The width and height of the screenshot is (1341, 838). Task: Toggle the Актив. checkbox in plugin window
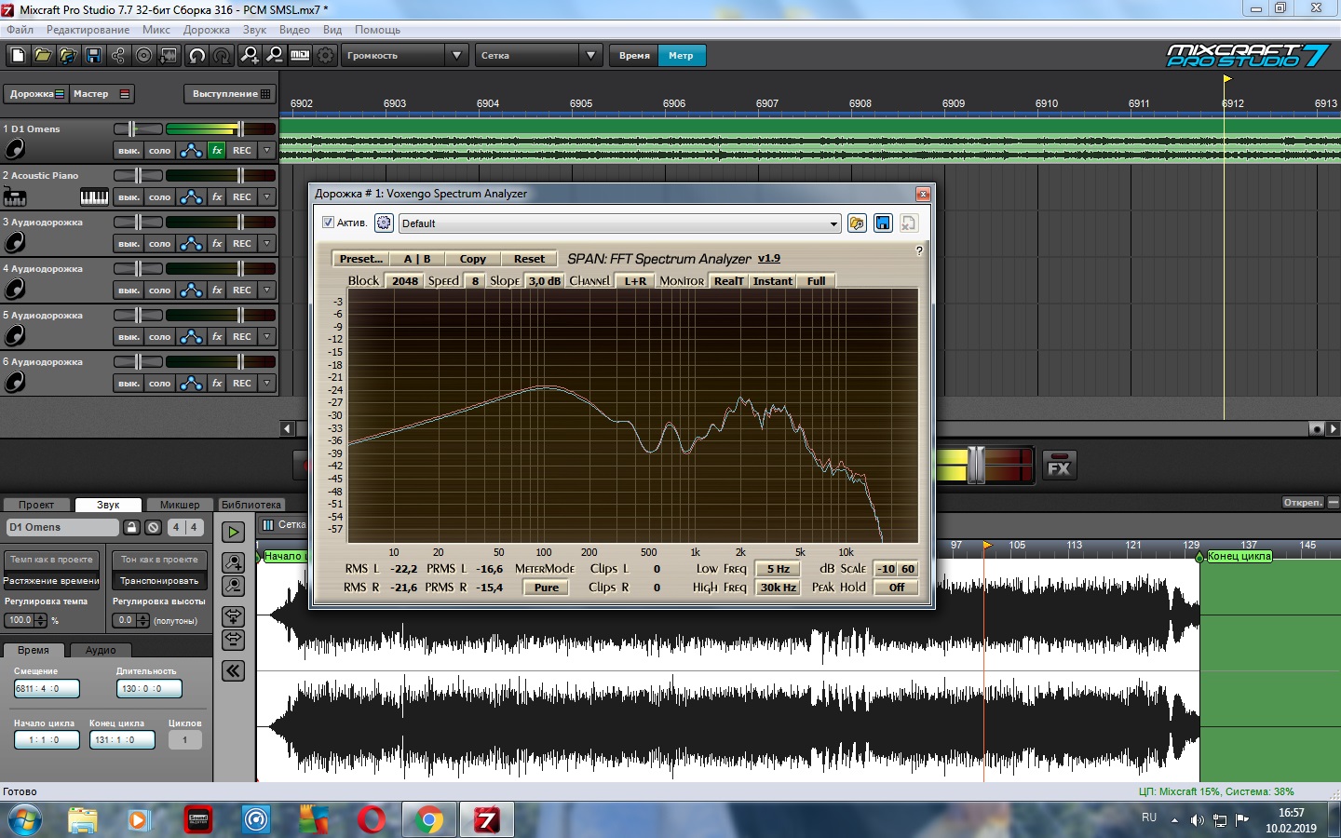tap(328, 223)
